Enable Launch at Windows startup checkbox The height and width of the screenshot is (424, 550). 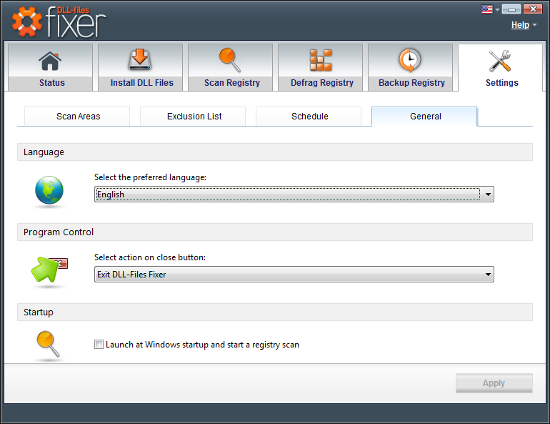click(x=99, y=345)
